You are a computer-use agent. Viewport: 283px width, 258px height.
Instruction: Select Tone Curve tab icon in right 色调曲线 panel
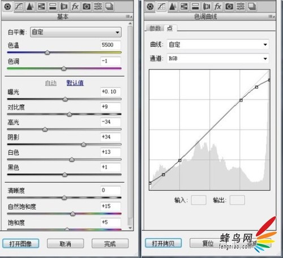[161, 7]
